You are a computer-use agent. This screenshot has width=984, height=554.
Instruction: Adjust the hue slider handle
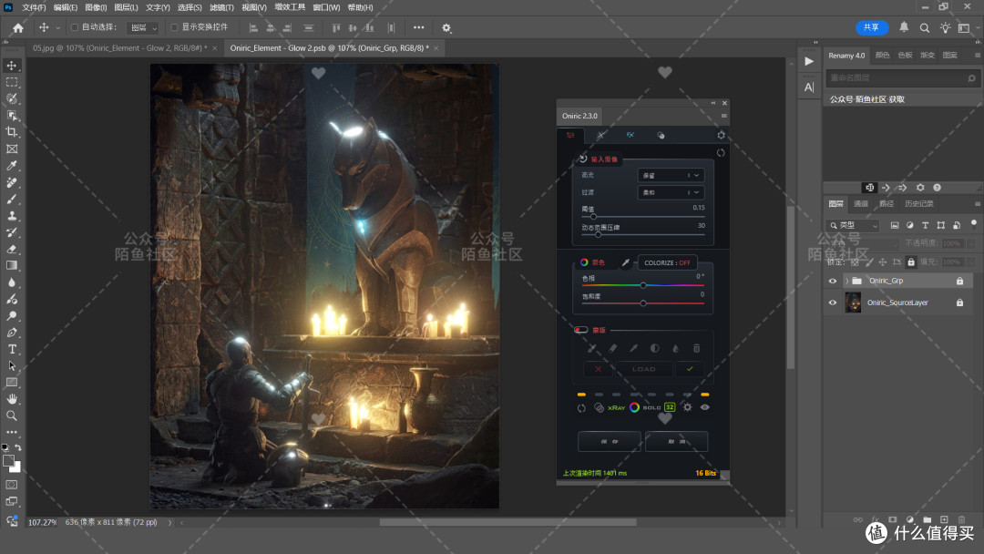(643, 285)
